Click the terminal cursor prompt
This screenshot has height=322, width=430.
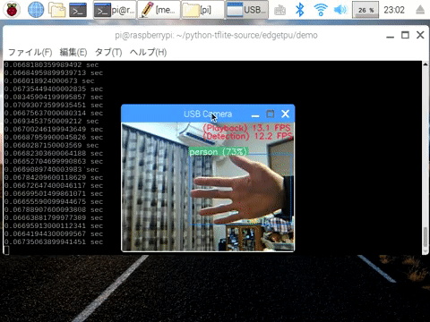click(6, 250)
